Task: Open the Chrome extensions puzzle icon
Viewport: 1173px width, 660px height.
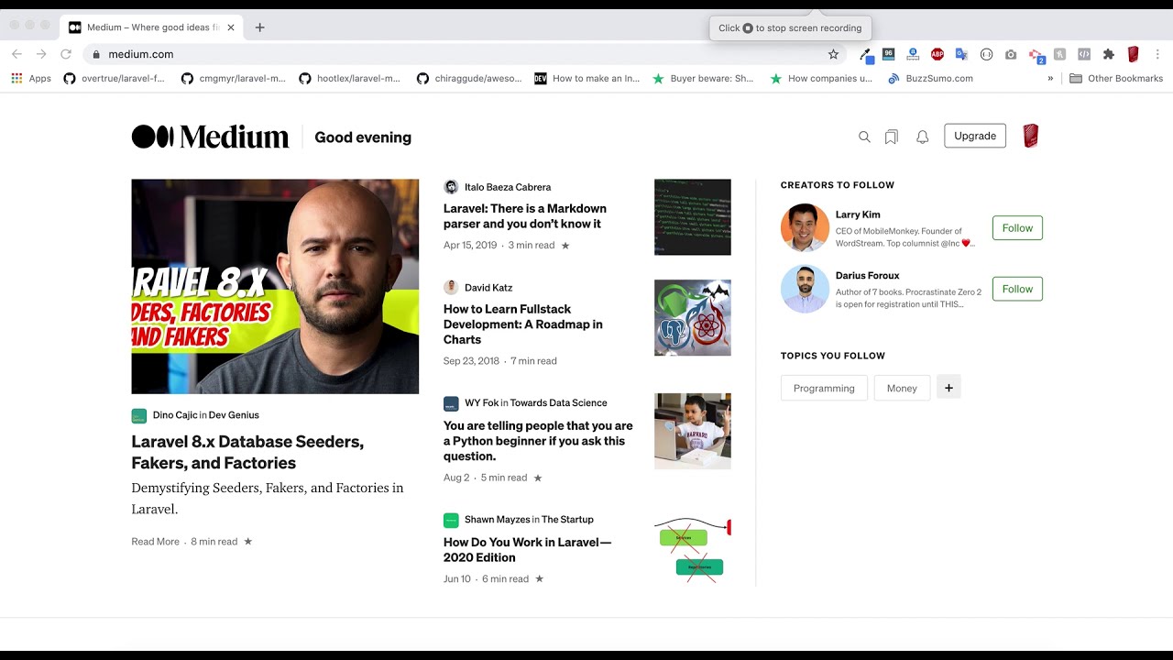Action: coord(1108,54)
